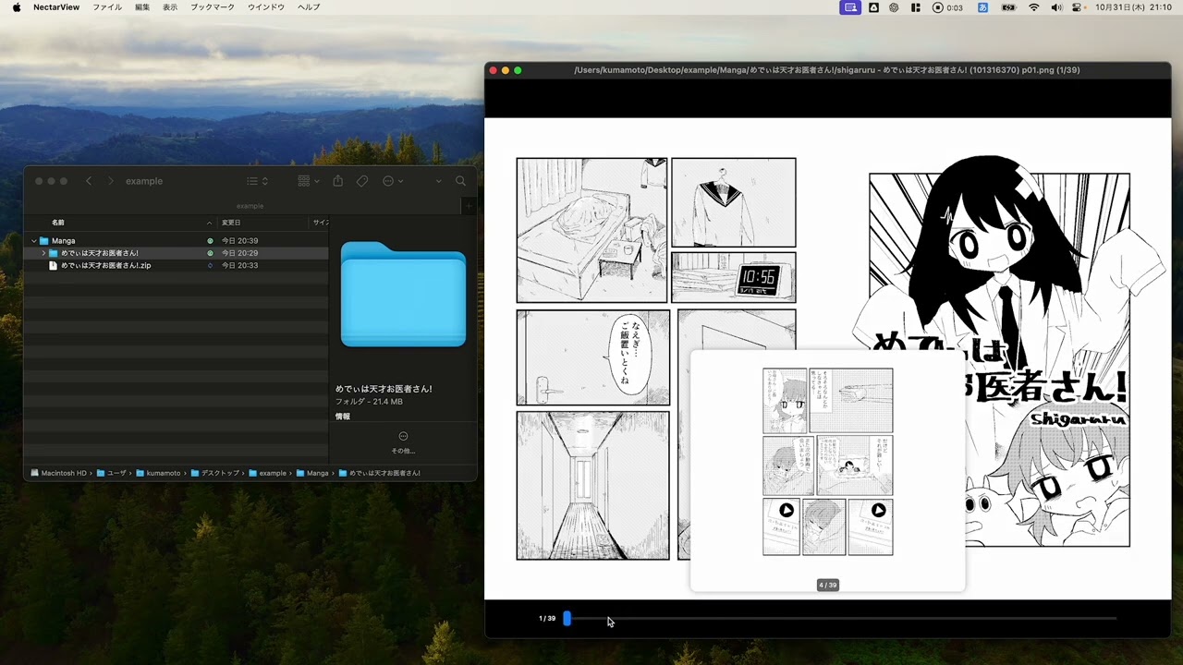Click the Japanese input source あ icon
The image size is (1183, 665).
click(982, 7)
